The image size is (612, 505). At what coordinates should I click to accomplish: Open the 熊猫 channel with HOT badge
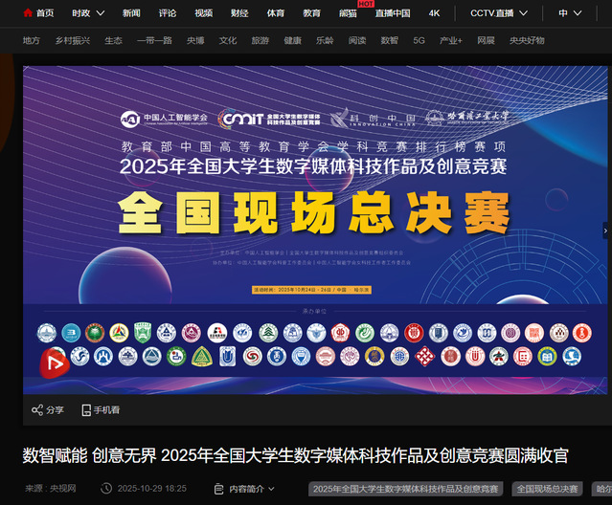click(348, 13)
